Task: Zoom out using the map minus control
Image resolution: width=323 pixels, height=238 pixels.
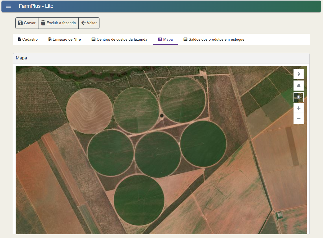Action: pos(298,119)
